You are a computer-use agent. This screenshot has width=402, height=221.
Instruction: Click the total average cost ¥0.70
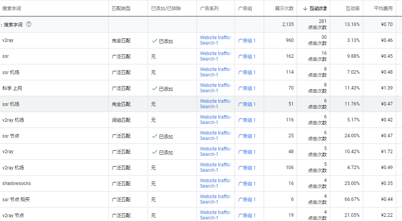[387, 24]
